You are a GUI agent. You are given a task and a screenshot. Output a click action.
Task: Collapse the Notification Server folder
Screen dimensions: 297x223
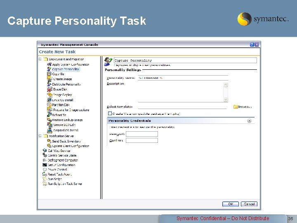click(x=40, y=136)
